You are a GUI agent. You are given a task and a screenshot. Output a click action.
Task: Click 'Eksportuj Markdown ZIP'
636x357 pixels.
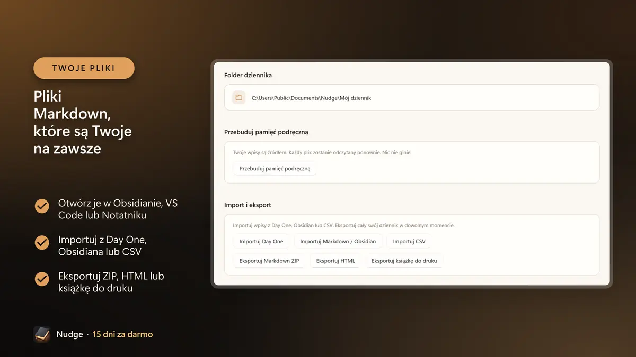tap(269, 261)
